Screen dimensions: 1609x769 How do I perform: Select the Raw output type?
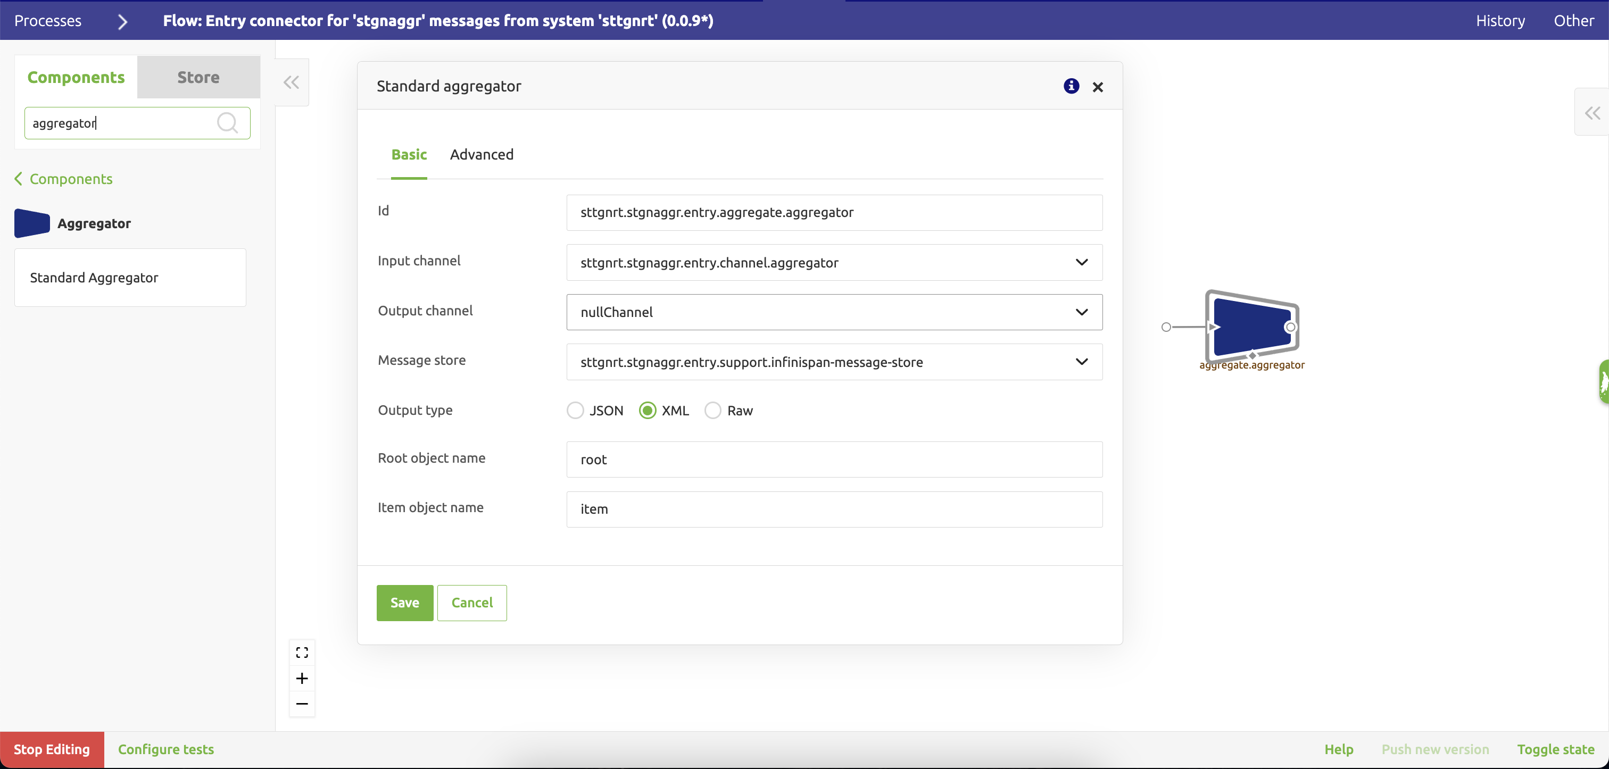[712, 411]
